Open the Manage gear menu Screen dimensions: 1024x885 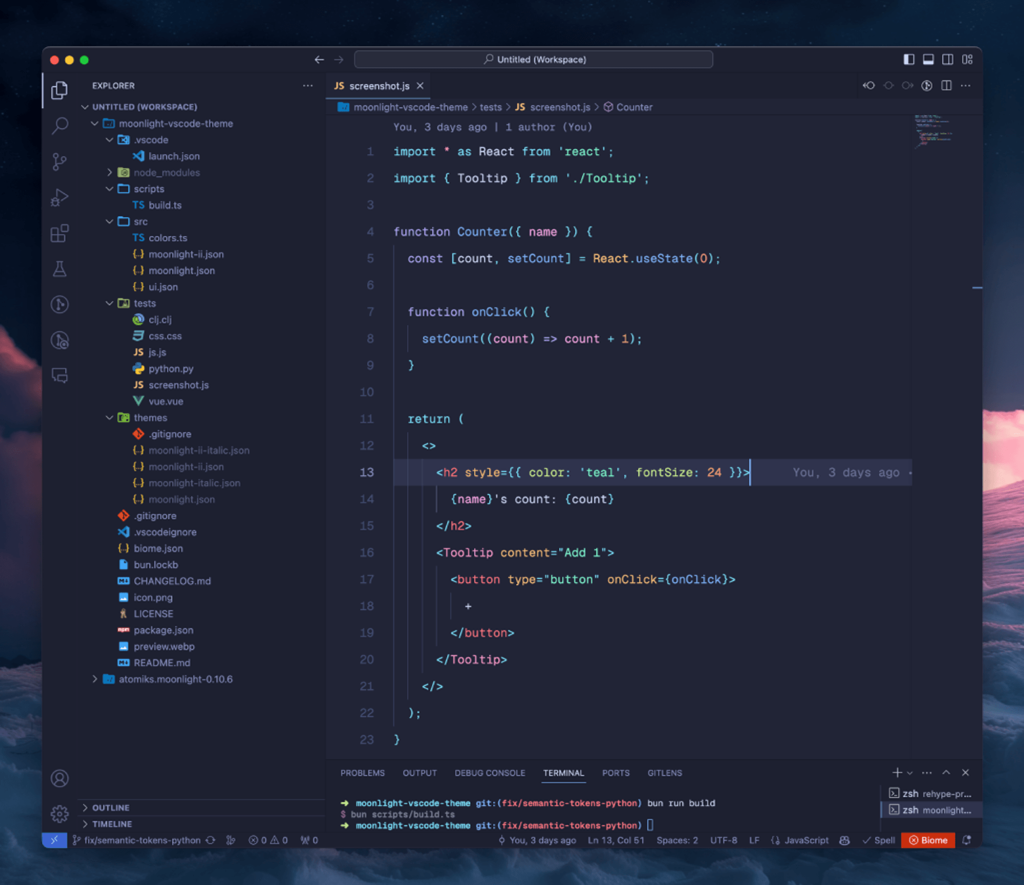59,813
